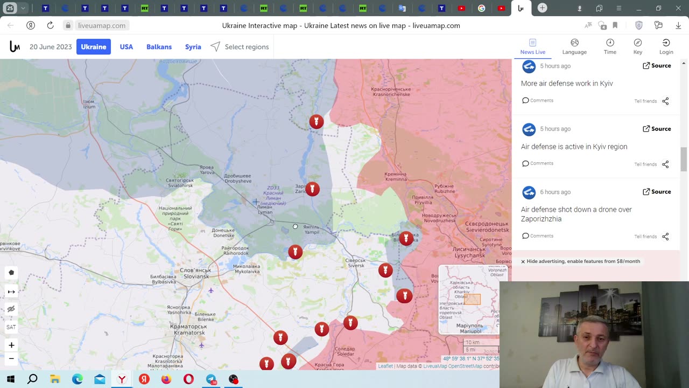Open bomb marker north of Zarichne on river
The image size is (689, 388).
(317, 122)
